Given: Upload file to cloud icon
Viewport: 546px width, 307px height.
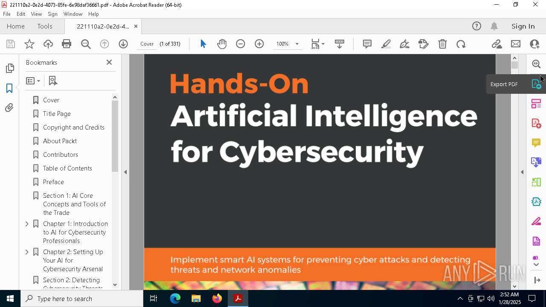Looking at the screenshot, I should (x=48, y=44).
